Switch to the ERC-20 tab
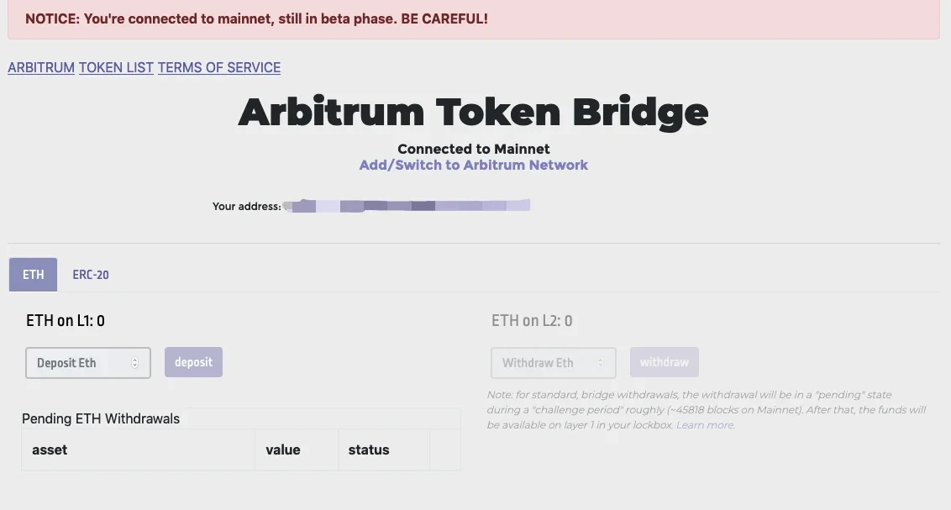The image size is (951, 510). click(91, 275)
